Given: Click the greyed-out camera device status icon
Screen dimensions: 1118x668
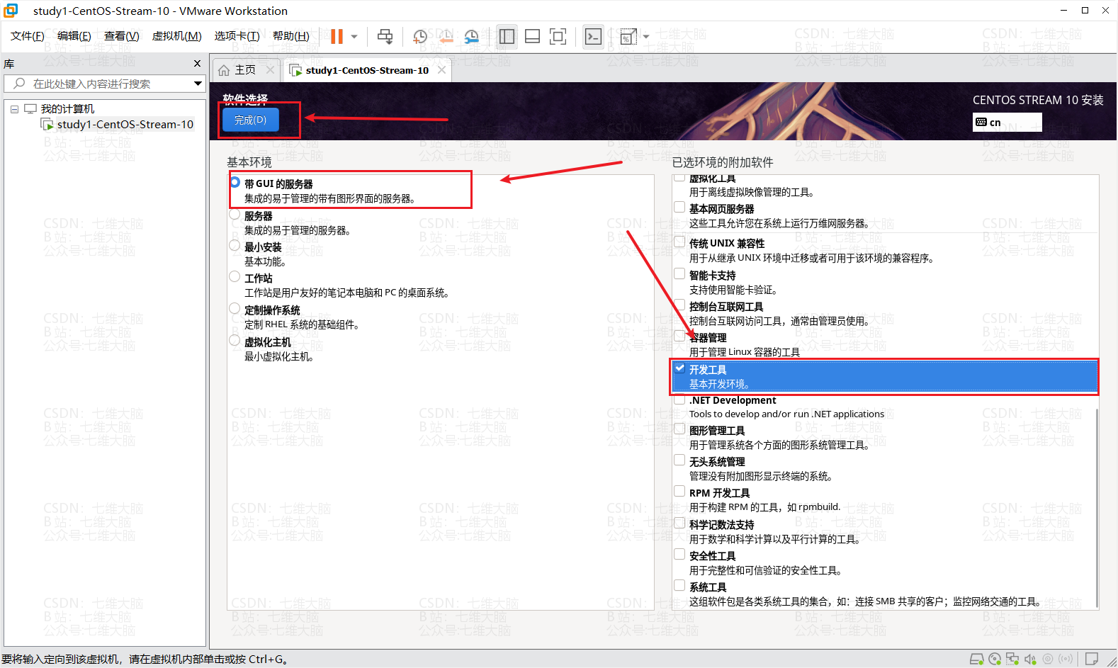Looking at the screenshot, I should click(1048, 659).
